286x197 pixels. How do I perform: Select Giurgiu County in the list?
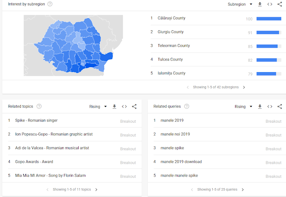[x=171, y=32]
